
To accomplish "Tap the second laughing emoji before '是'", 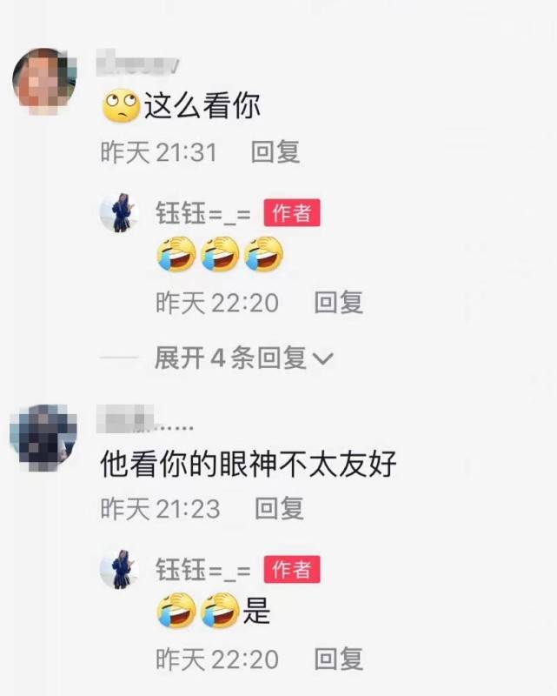I will tap(220, 611).
